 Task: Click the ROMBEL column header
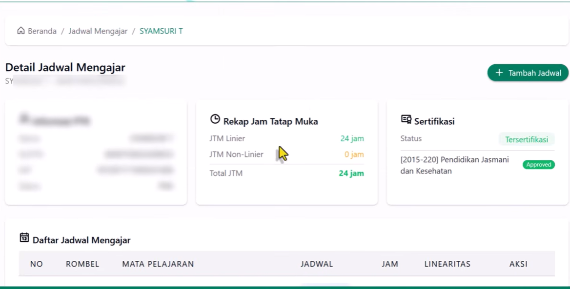[82, 264]
